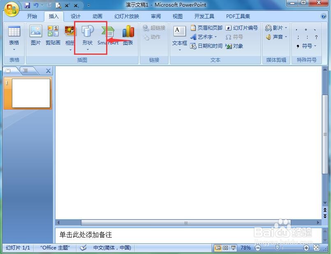The image size is (331, 254).
Task: Expand the 相册 dropdown arrow
Action: tap(70, 50)
